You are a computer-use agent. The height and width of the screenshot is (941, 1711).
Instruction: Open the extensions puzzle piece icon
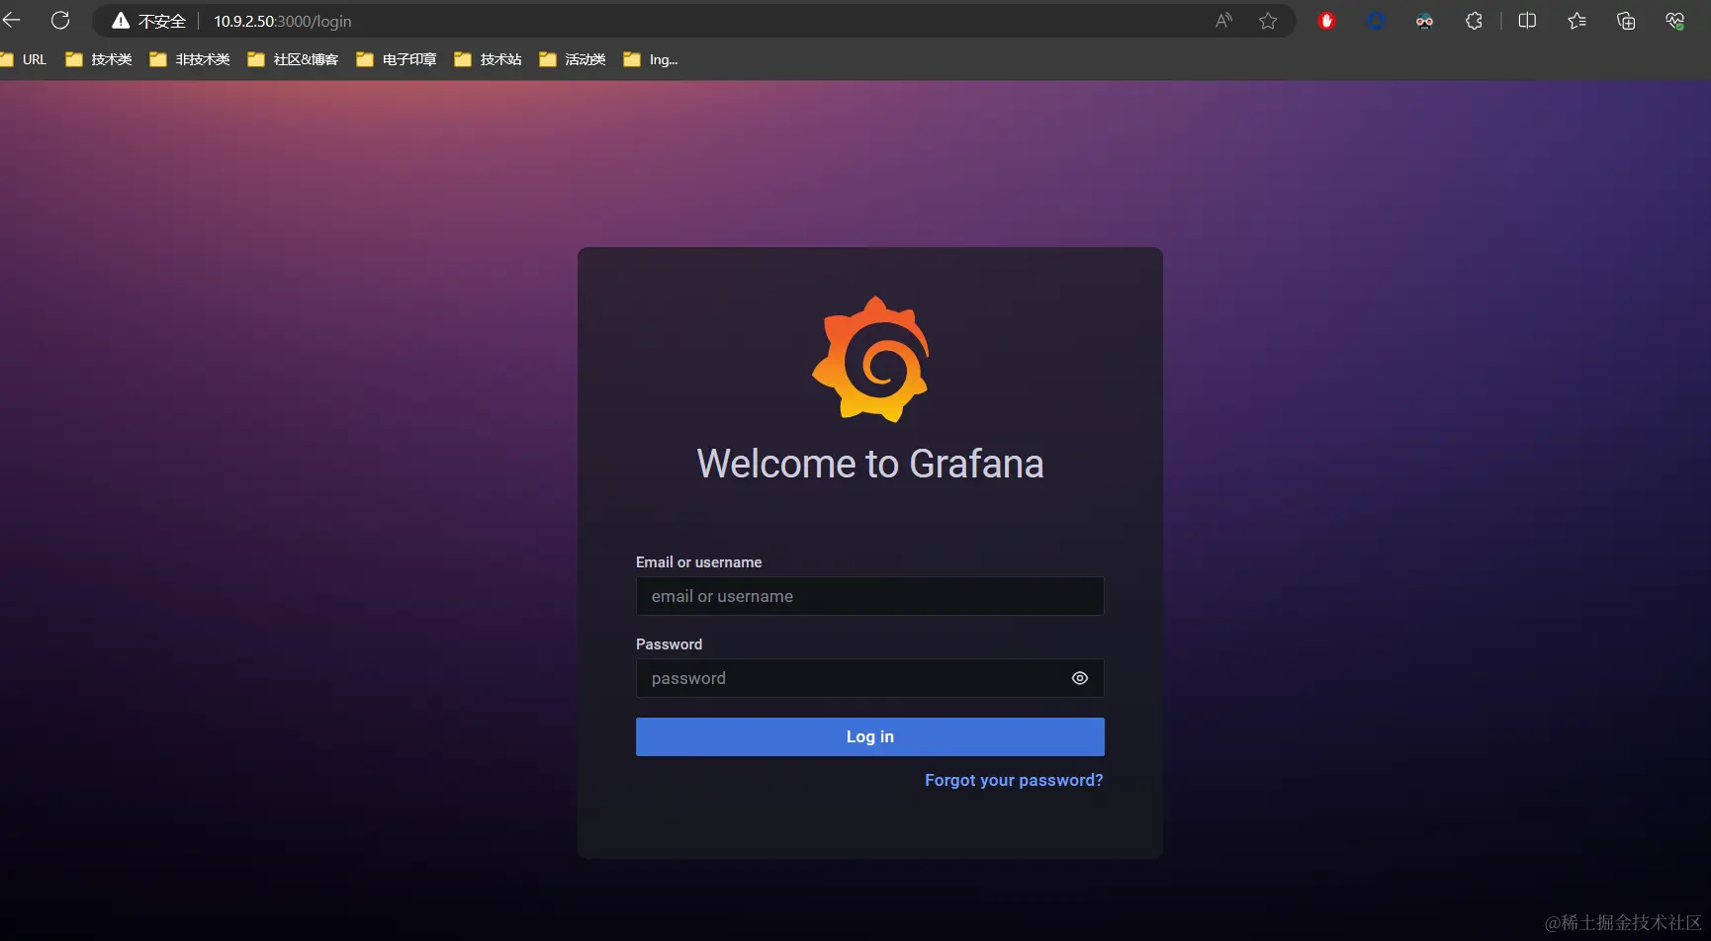[x=1474, y=21]
